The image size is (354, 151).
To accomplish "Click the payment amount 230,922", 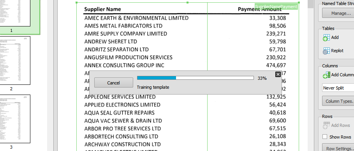I will tap(276, 58).
